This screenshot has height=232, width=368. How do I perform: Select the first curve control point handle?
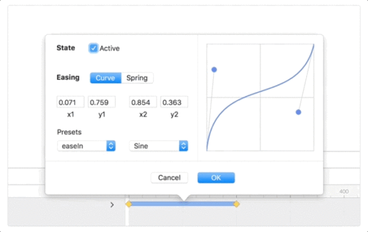pos(214,70)
